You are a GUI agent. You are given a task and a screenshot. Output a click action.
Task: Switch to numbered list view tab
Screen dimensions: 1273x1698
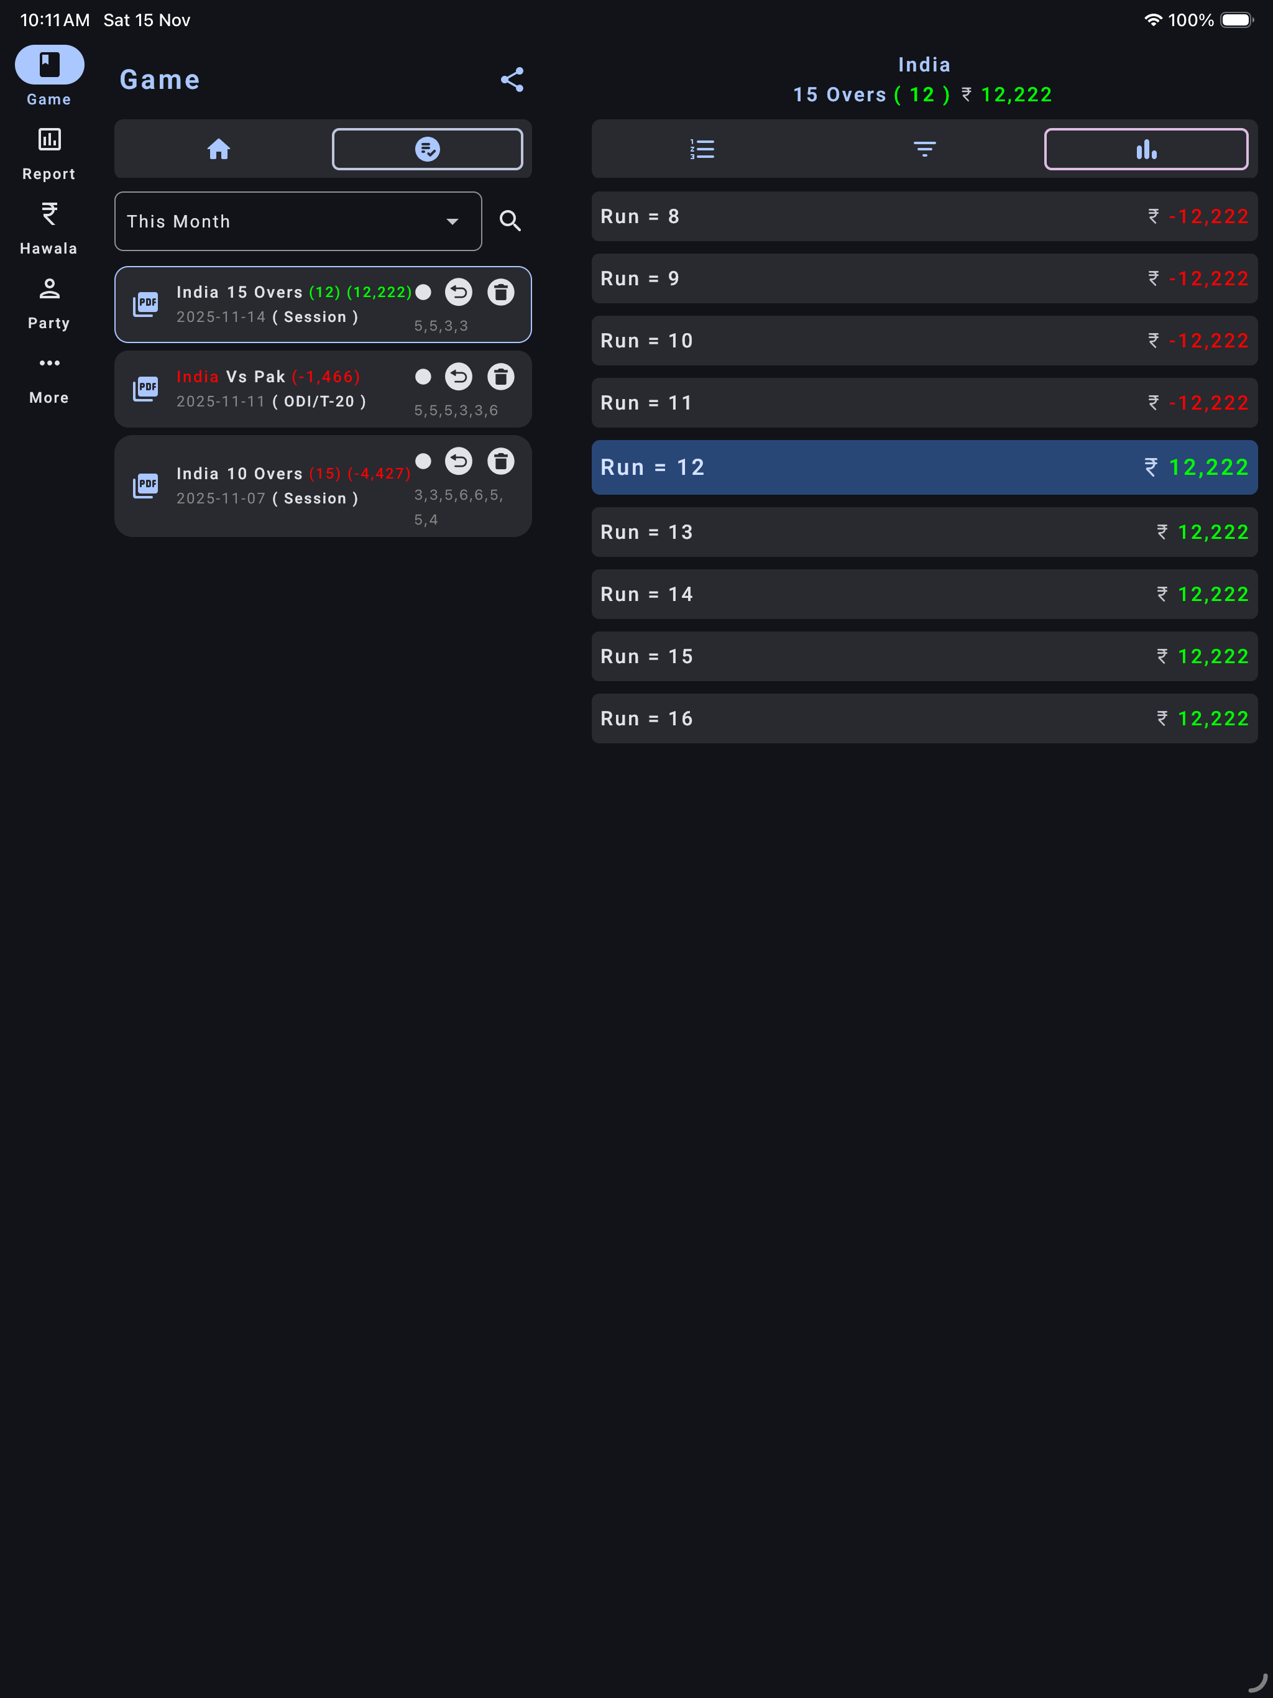(x=702, y=149)
